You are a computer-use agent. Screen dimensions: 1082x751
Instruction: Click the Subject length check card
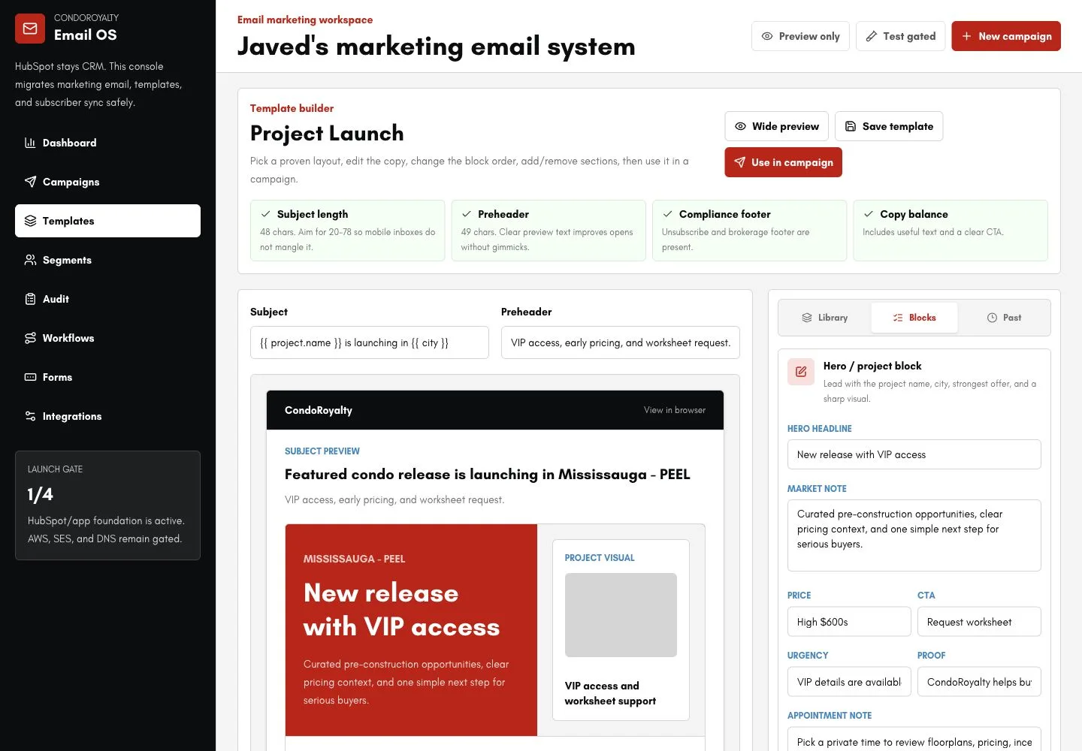pos(347,231)
